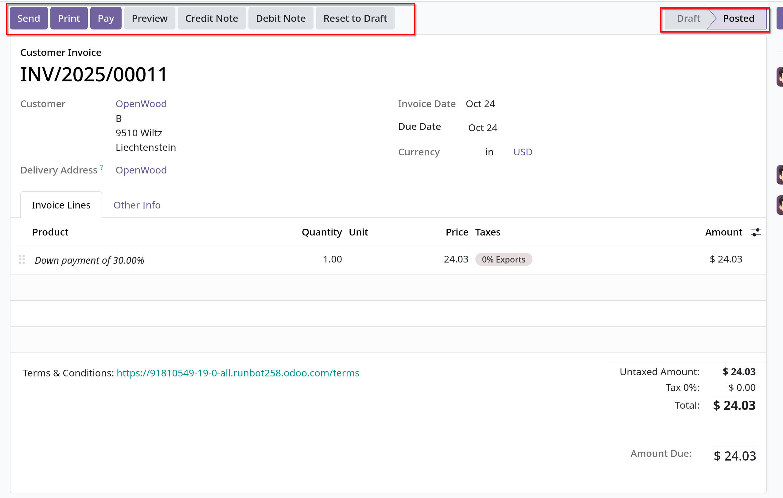The height and width of the screenshot is (498, 783).
Task: Click the Taxes column header
Action: 488,232
